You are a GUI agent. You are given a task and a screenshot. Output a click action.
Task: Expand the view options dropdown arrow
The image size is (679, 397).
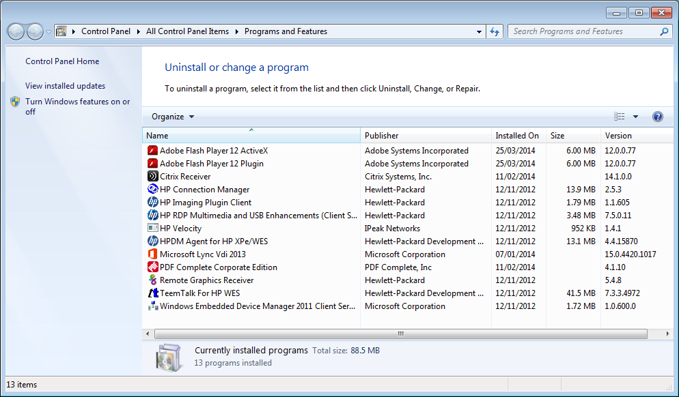pos(635,117)
